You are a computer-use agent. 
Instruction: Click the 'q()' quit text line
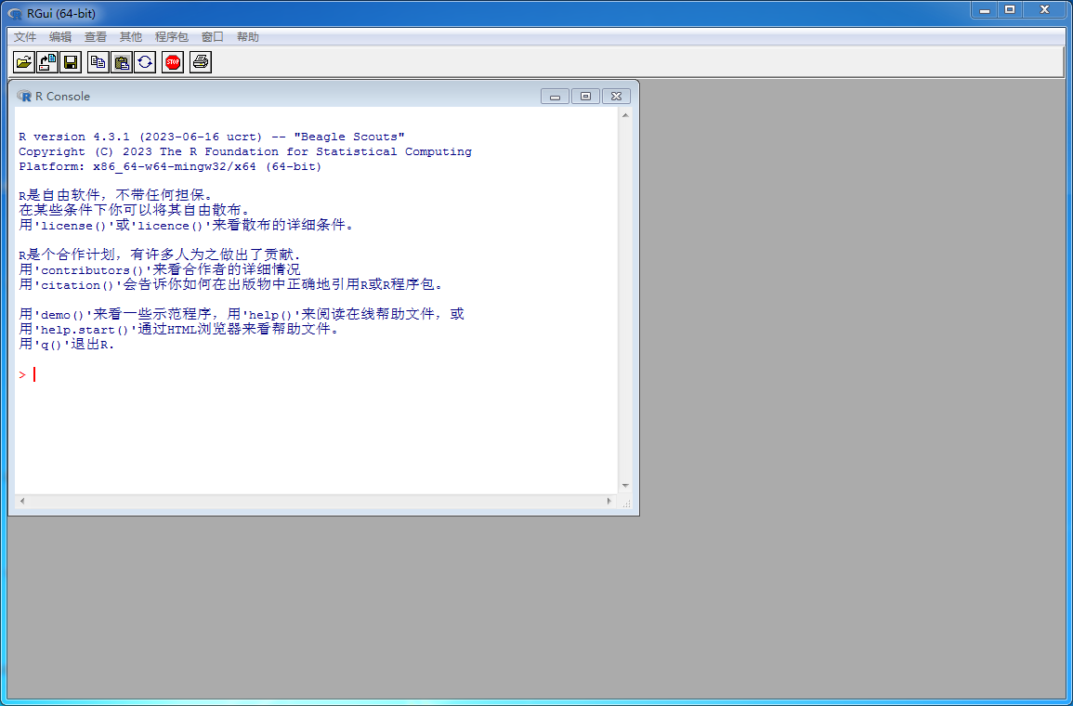(67, 345)
